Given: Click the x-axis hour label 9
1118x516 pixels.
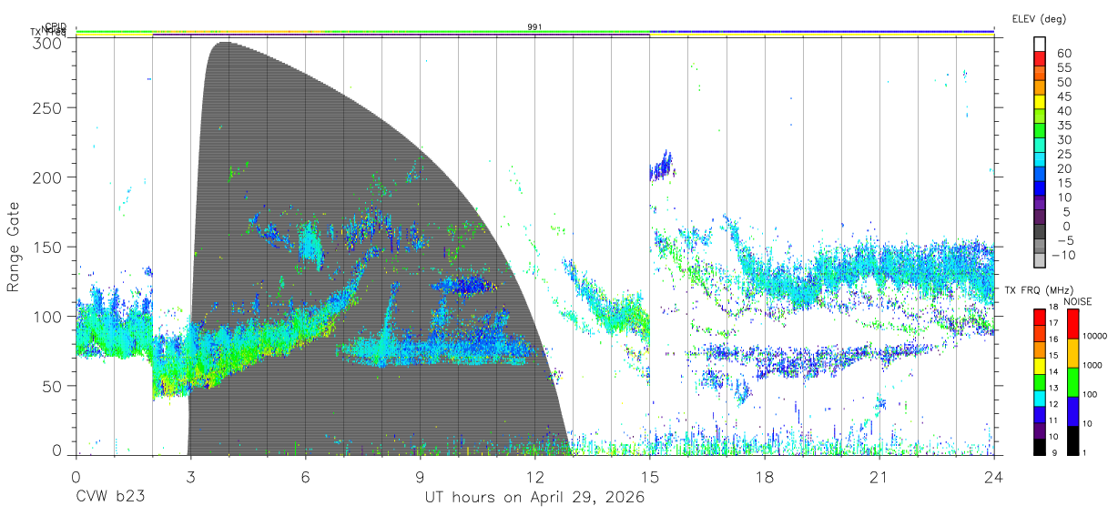Looking at the screenshot, I should coord(420,477).
